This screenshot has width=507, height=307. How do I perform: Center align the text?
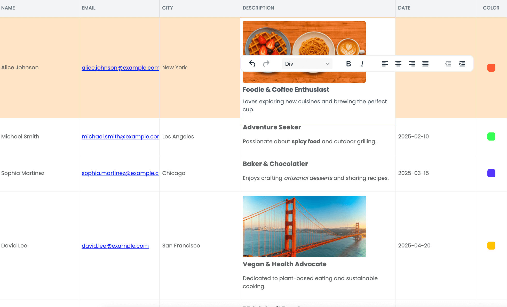pyautogui.click(x=398, y=64)
